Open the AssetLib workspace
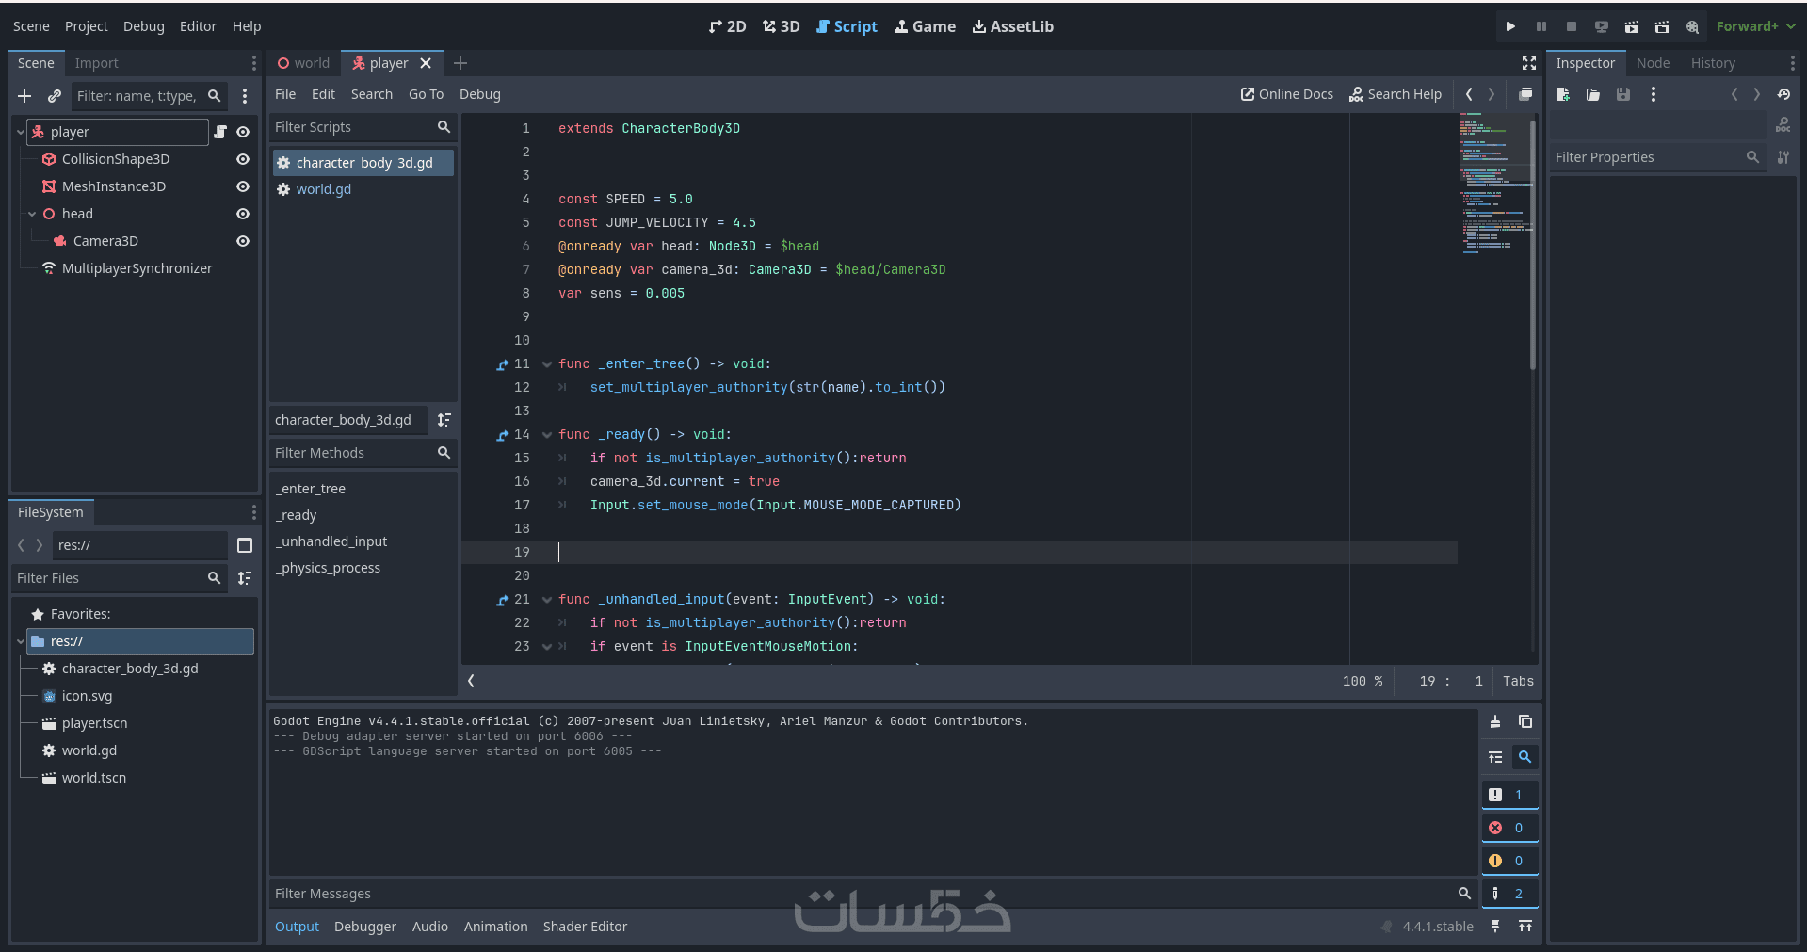This screenshot has width=1807, height=952. [1013, 26]
